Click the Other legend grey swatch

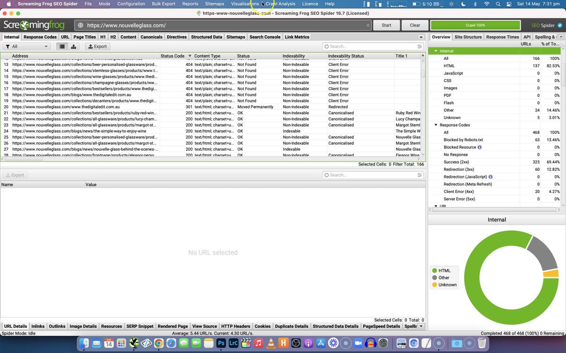click(x=434, y=278)
